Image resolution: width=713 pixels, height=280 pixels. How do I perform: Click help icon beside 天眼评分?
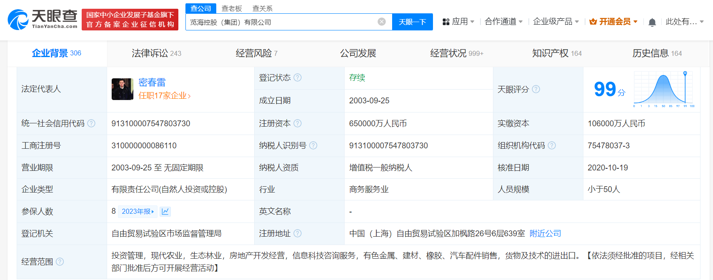tap(536, 89)
